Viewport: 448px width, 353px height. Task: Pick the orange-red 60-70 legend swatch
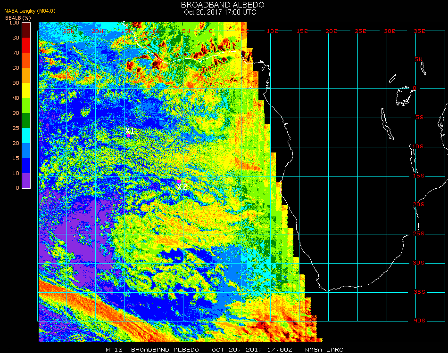tap(26, 60)
